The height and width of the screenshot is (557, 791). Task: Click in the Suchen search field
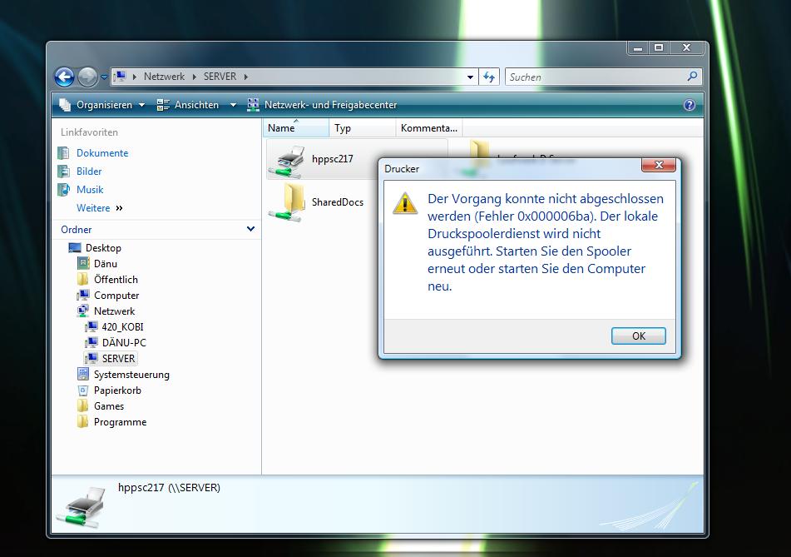[x=595, y=77]
